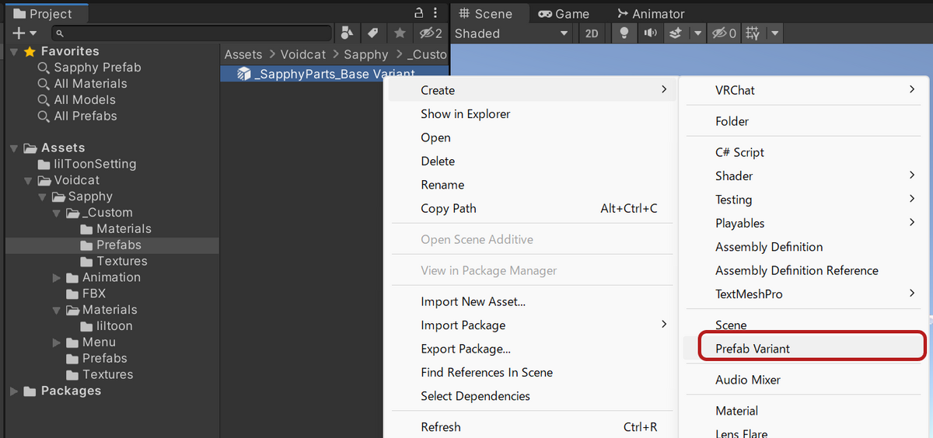Screen dimensions: 933x438
Task: Click the scene grid snapping icon
Action: 753,33
